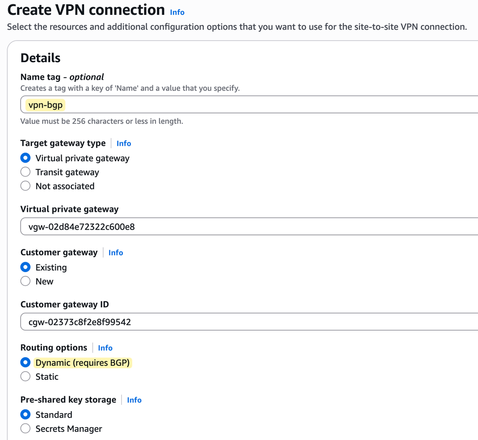This screenshot has width=478, height=440.
Task: Click the Details section heading
Action: pyautogui.click(x=40, y=57)
